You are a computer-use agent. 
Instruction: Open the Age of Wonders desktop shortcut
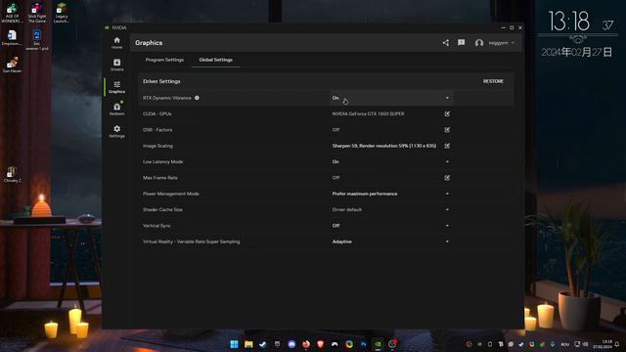click(x=12, y=13)
